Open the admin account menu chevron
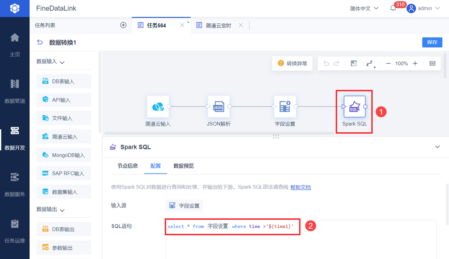449x259 pixels. point(437,8)
